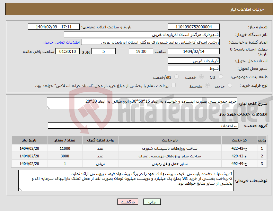273x211 pixels.
Task: Click the بازگشت back button
Action: tap(128, 202)
